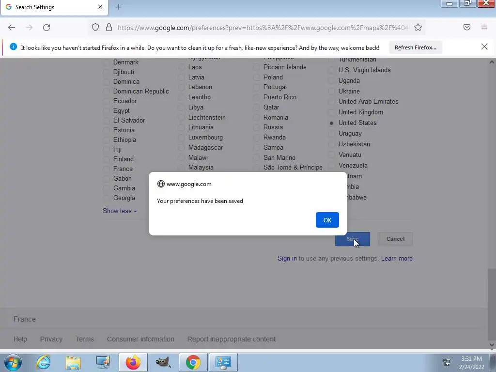Viewport: 496px width, 372px height.
Task: Select the Latvia radio button
Action: point(181,77)
